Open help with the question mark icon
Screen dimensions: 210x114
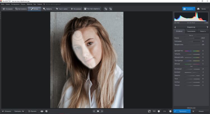pyautogui.click(x=207, y=27)
